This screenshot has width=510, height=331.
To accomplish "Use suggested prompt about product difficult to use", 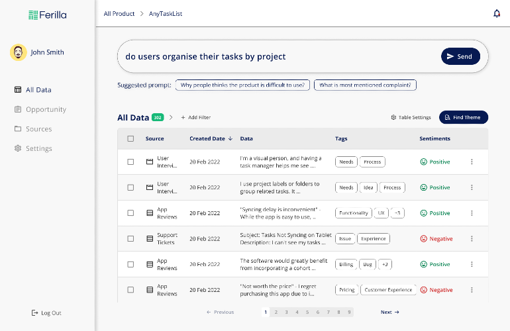I will [x=242, y=85].
